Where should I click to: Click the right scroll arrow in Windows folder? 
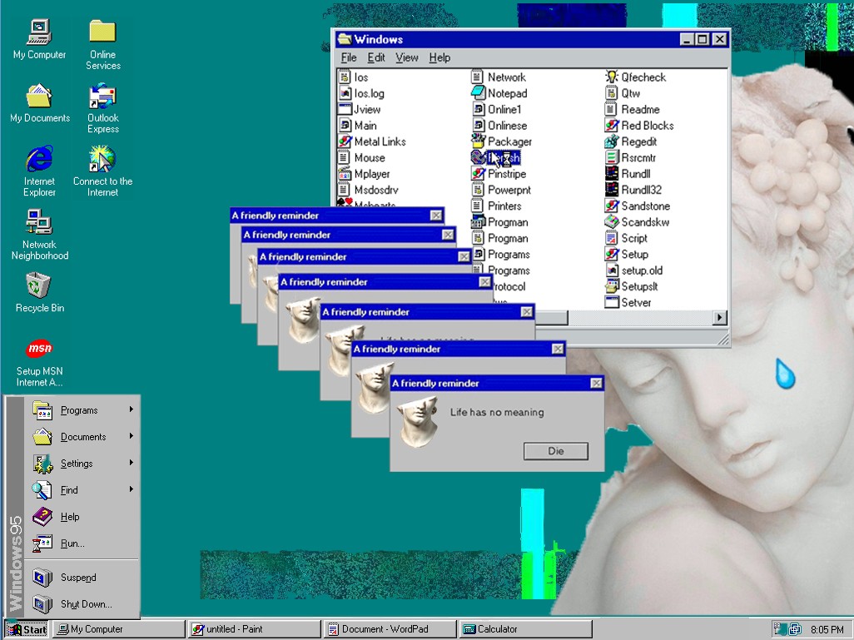(720, 318)
